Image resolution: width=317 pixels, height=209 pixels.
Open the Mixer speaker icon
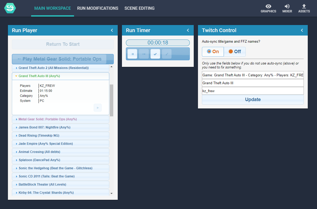287,8
